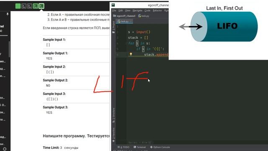Click the 'Sample Output 3:' heading
The height and width of the screenshot is (151, 268).
tap(55, 107)
